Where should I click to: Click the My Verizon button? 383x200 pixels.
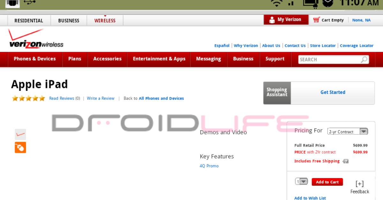tap(286, 20)
